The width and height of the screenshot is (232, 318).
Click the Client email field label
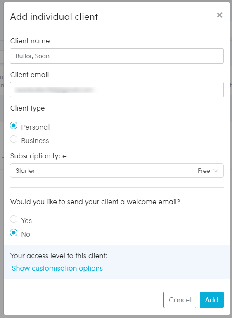(x=29, y=75)
